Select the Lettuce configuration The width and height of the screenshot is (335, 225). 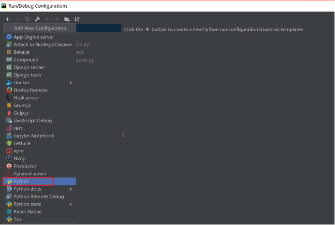coord(40,143)
